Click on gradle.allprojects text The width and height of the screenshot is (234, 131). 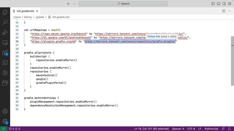click(x=38, y=53)
